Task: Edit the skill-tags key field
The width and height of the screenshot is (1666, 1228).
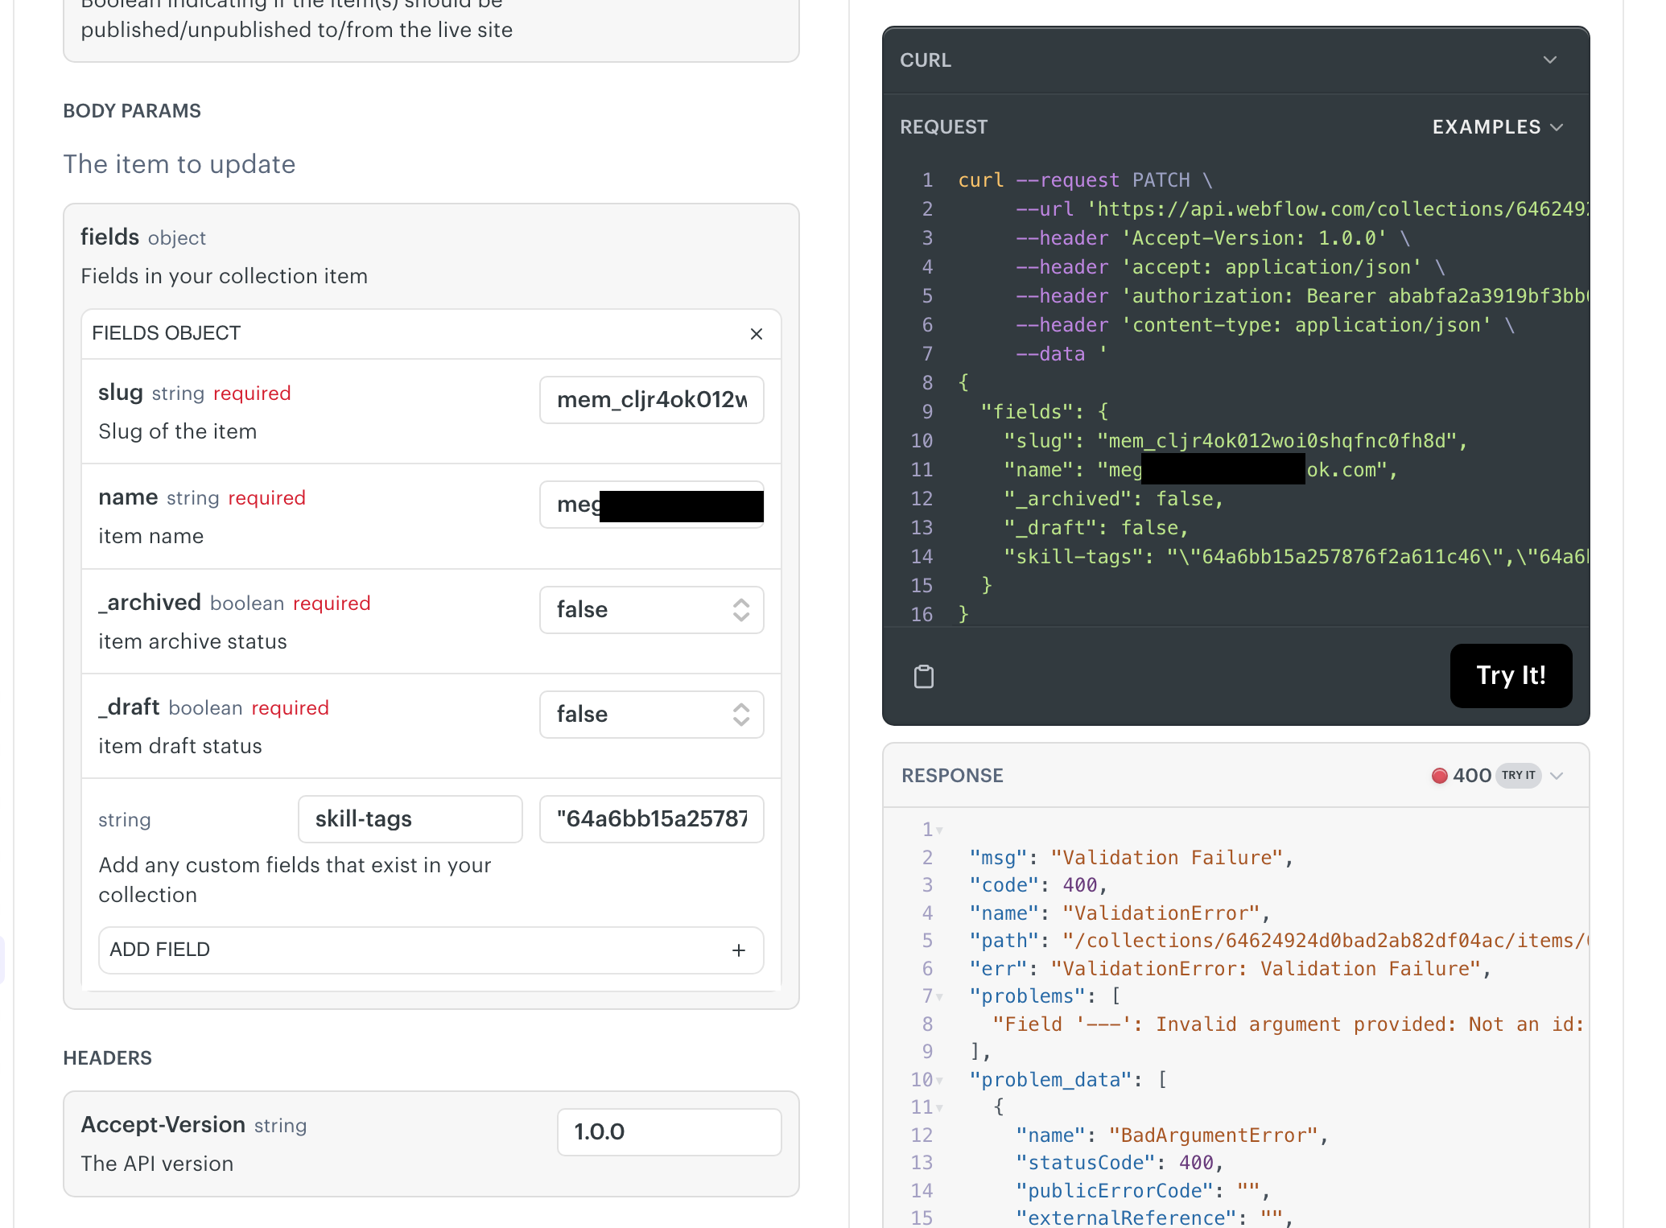Action: (410, 819)
